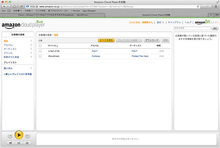
Task: Sort by 時間 column header
Action: click(158, 46)
